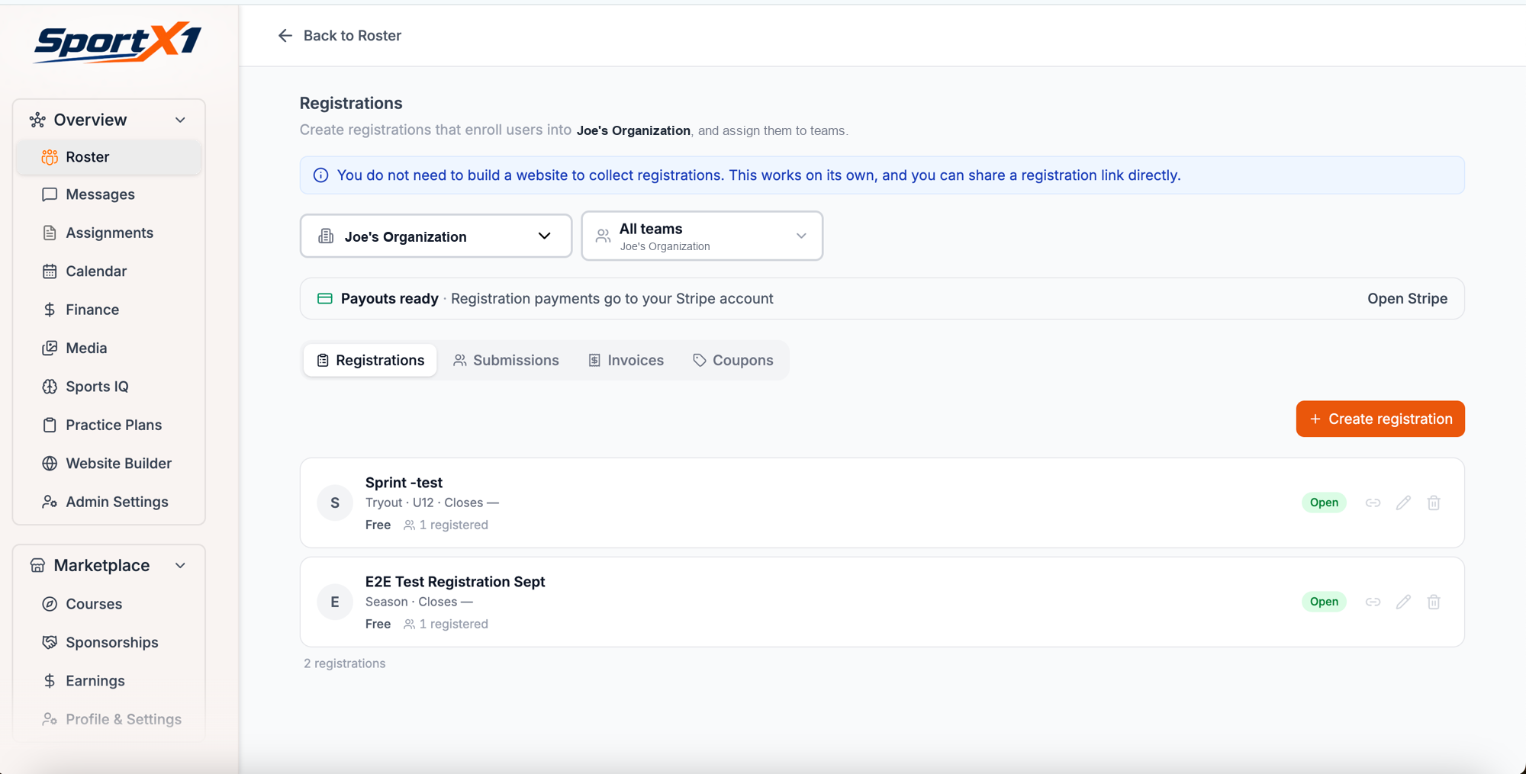The width and height of the screenshot is (1526, 774).
Task: Click the Open badge on Sprint -test
Action: coord(1324,503)
